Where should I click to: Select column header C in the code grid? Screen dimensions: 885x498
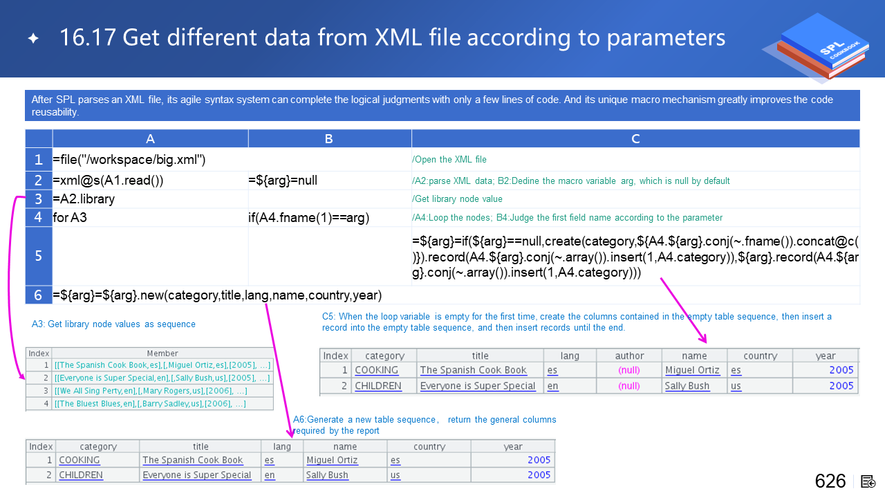pos(635,139)
